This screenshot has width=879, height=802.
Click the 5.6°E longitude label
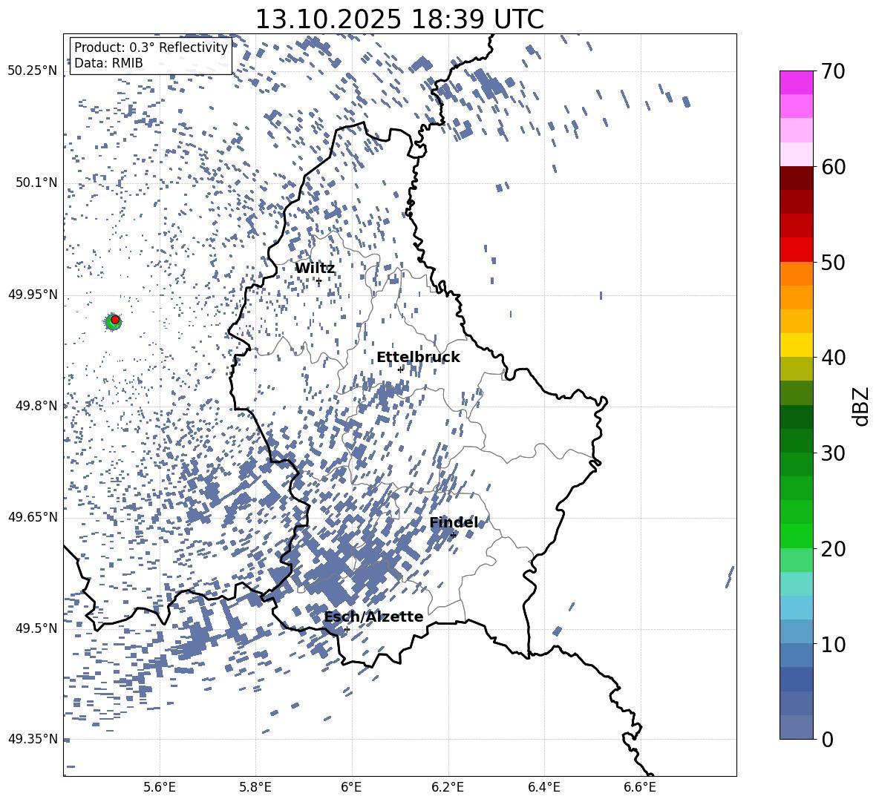[x=160, y=787]
